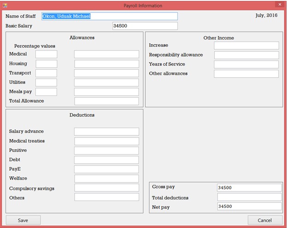Focus the Transport allowance amount field

coord(106,73)
